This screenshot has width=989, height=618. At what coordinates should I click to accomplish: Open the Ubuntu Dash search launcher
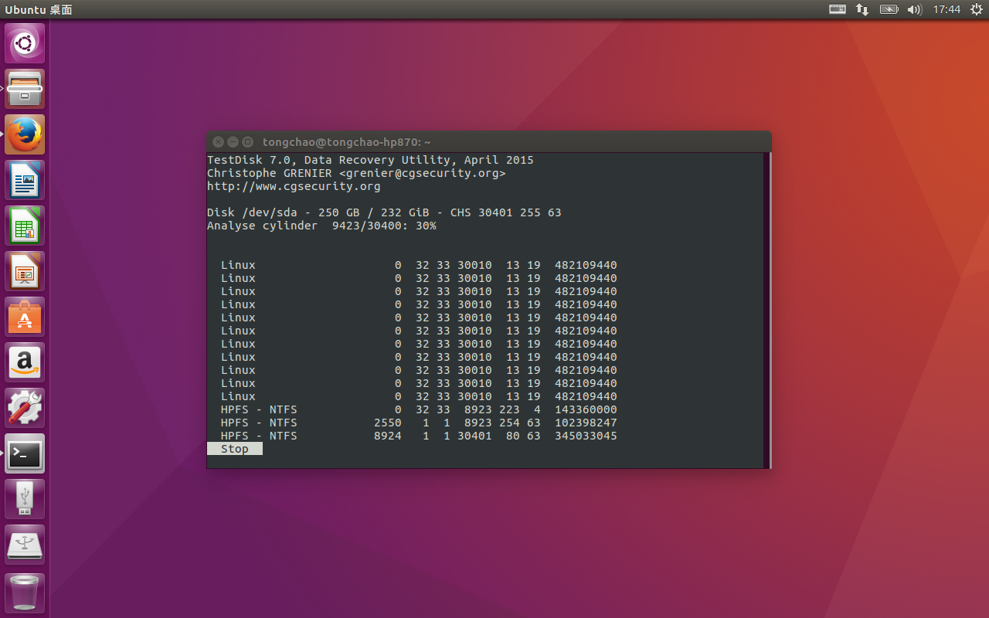point(25,43)
